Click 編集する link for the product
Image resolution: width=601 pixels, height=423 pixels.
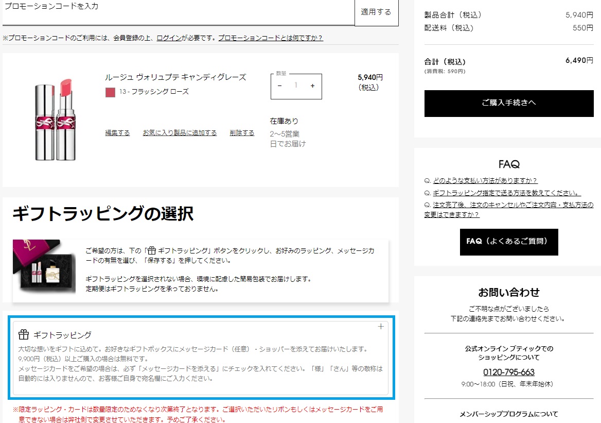tap(117, 133)
